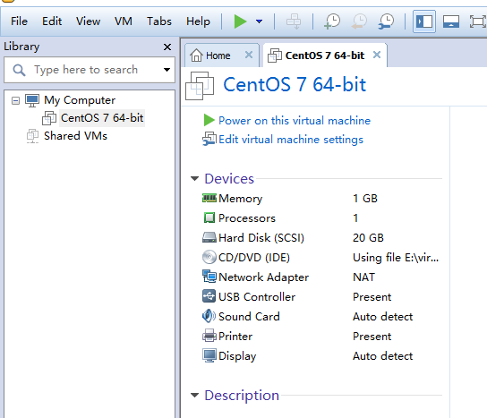The image size is (487, 418).
Task: Click the Memory device icon
Action: click(x=209, y=198)
